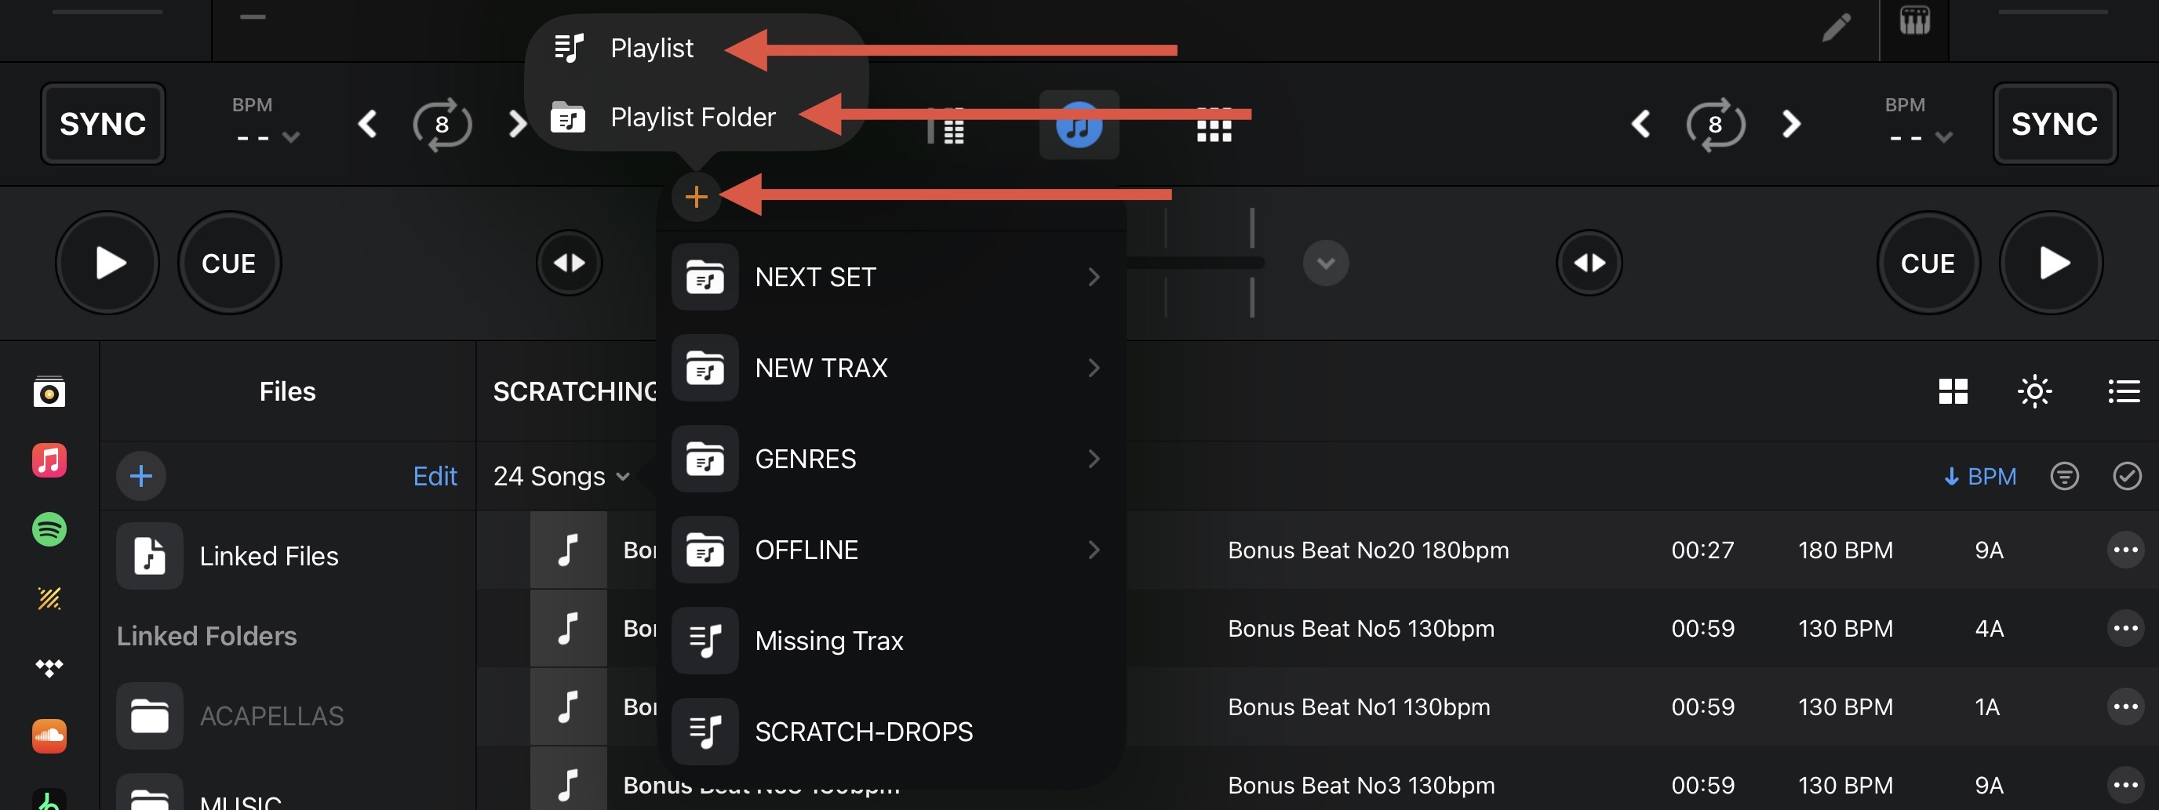Open the left deck BPM dropdown

click(266, 134)
